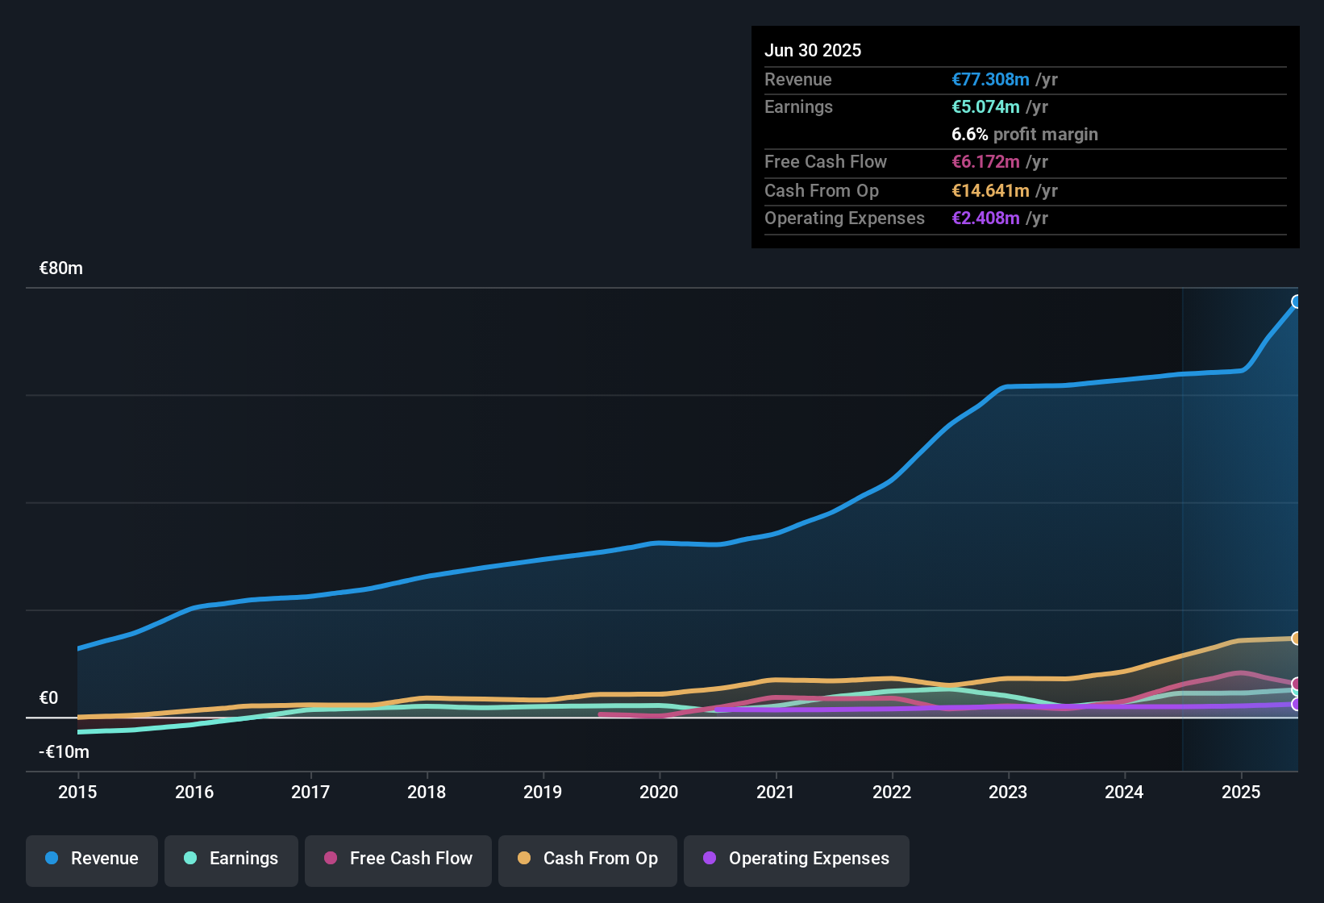Select the 2024 x-axis label
Viewport: 1324px width, 903px height.
click(1124, 792)
